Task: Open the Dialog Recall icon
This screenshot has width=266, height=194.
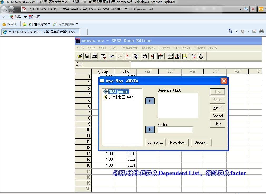Action: coord(103,56)
